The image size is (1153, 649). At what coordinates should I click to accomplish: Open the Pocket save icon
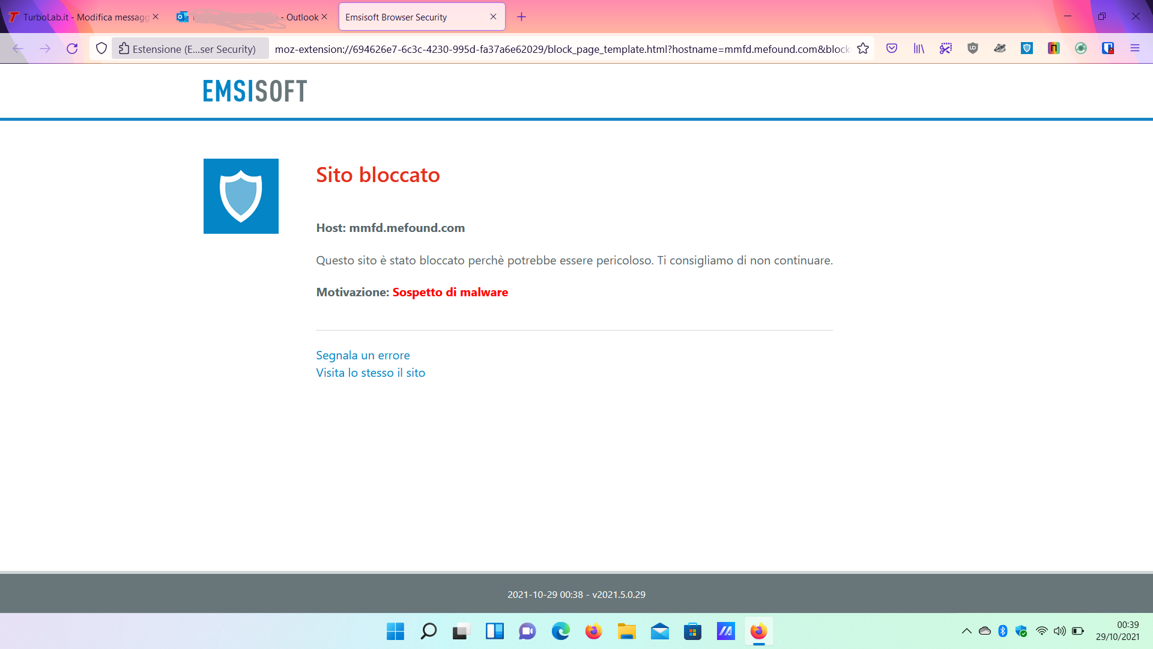[x=892, y=49]
